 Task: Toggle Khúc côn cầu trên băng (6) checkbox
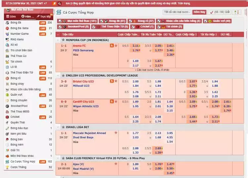tap(159, 21)
